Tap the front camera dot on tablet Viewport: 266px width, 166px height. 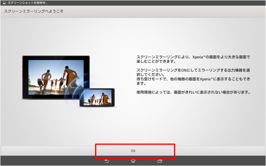coord(56,57)
